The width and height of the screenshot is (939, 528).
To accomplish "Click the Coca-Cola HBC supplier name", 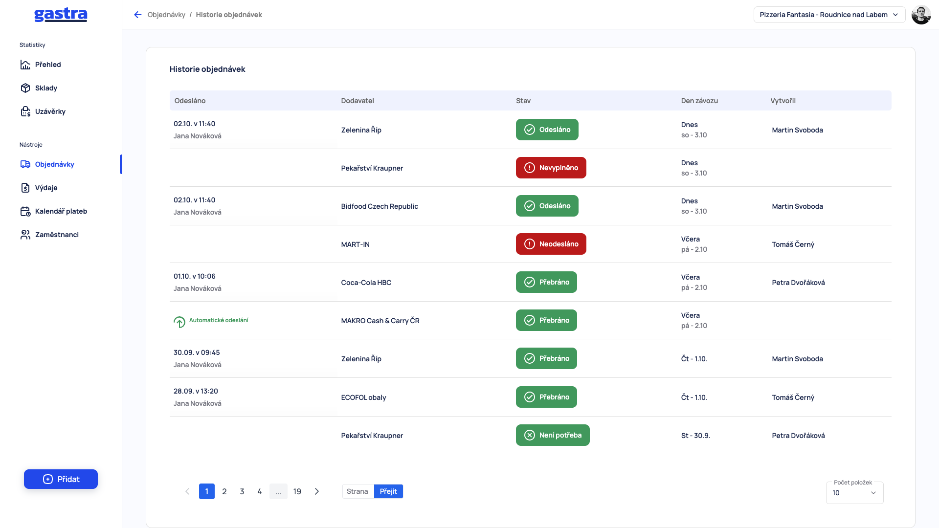I will tap(366, 283).
